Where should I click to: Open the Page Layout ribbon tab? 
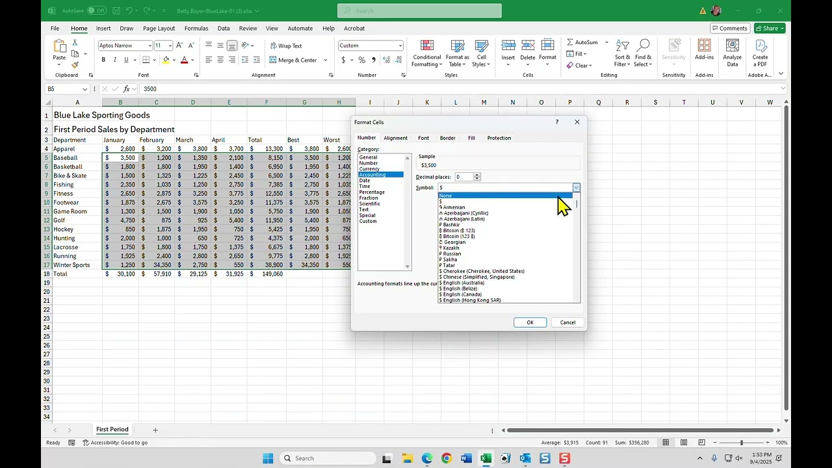159,29
